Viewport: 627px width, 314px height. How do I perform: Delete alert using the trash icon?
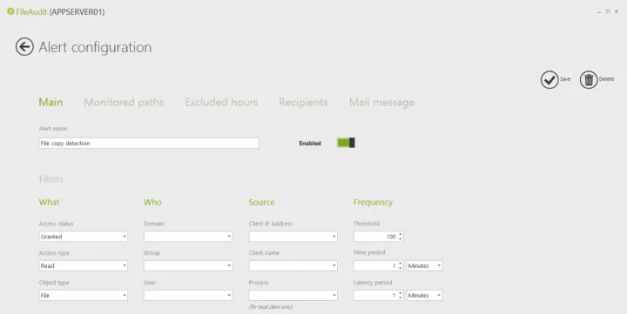[x=589, y=80]
